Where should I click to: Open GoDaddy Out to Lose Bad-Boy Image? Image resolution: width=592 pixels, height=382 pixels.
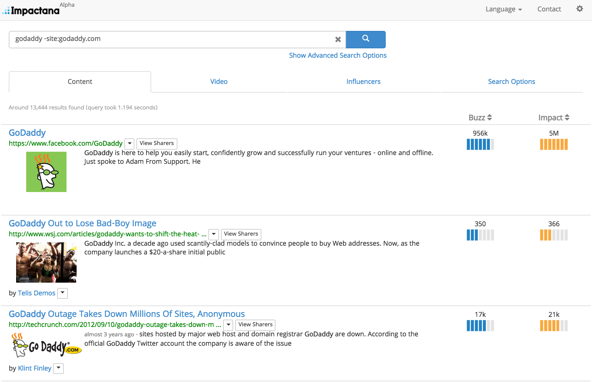(x=82, y=224)
